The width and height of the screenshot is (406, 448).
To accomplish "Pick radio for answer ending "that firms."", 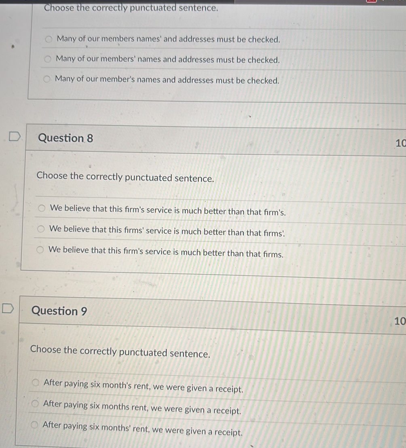I will 40,250.
